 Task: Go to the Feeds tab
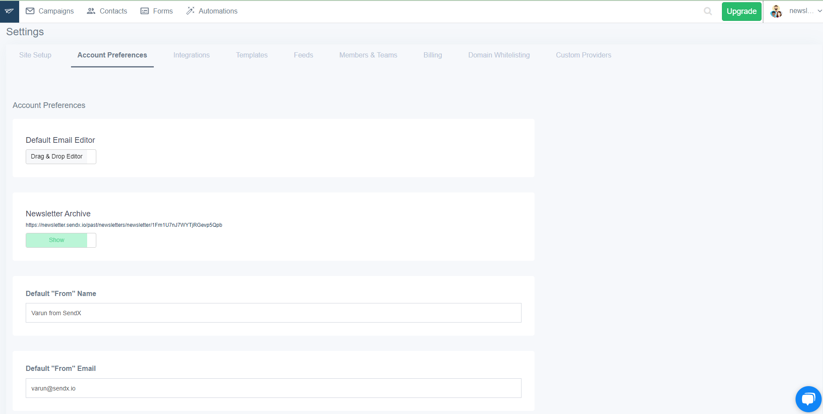tap(304, 55)
